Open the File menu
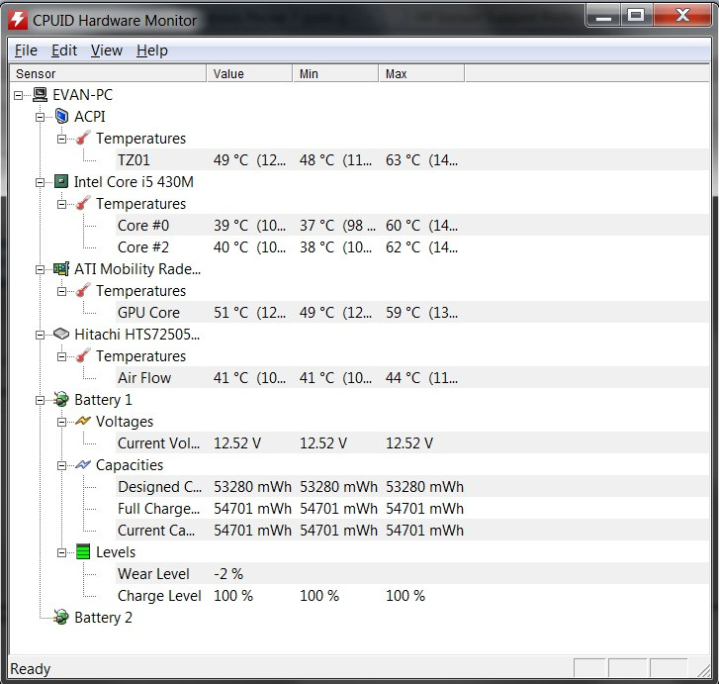 pos(26,50)
